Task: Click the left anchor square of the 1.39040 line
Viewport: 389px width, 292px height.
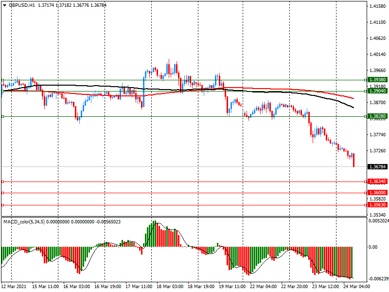Action: (x=2, y=91)
